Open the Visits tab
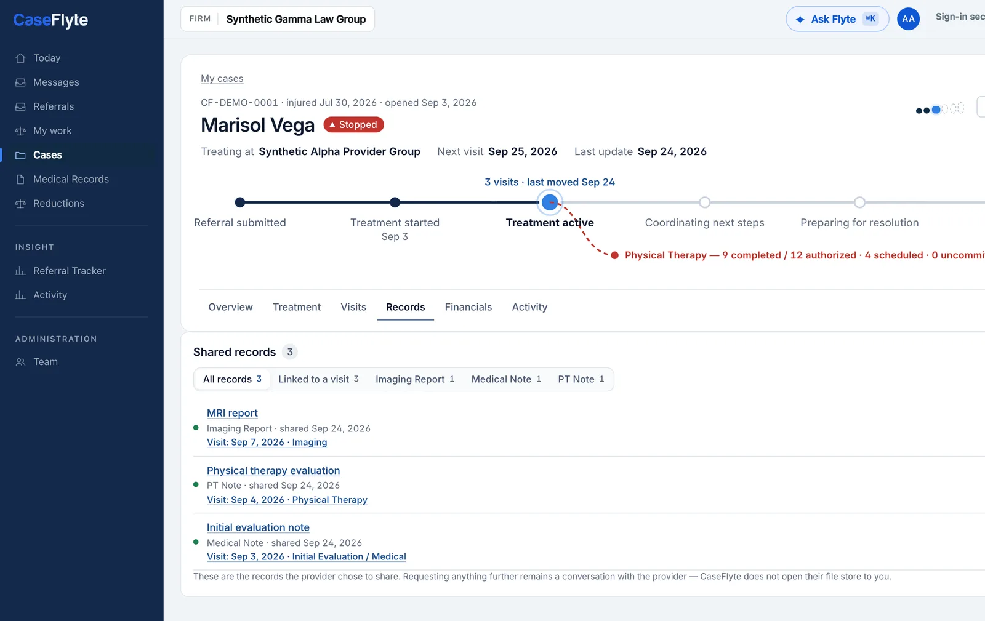This screenshot has width=985, height=621. click(353, 307)
